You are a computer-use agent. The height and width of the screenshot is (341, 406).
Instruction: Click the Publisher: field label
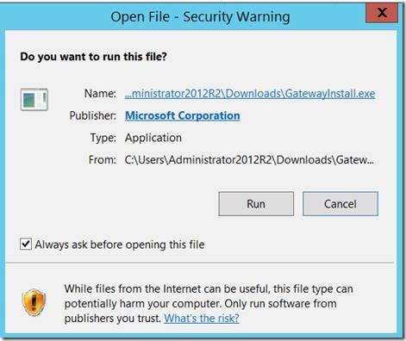(93, 115)
